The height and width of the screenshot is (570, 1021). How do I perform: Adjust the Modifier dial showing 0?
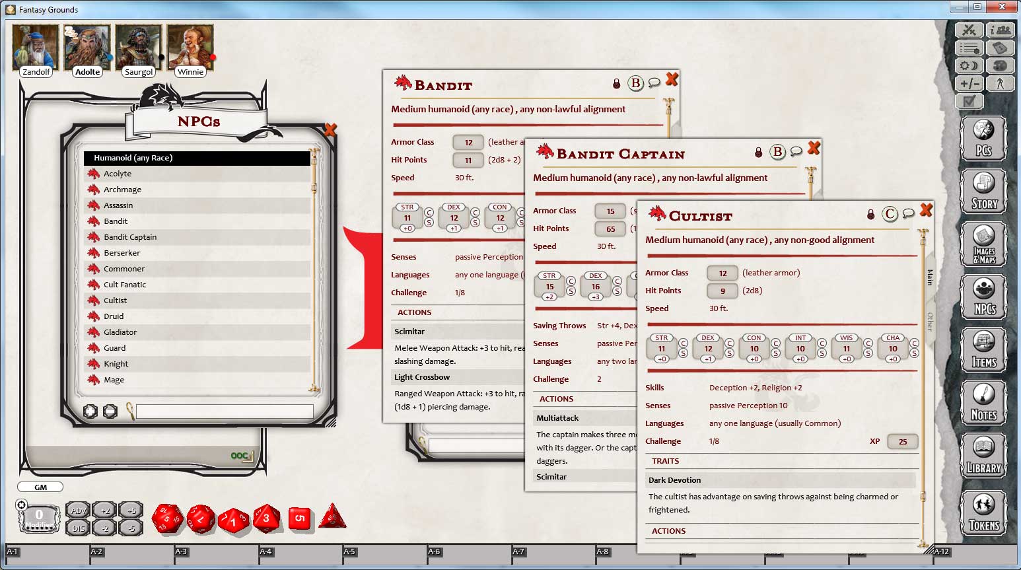[39, 515]
